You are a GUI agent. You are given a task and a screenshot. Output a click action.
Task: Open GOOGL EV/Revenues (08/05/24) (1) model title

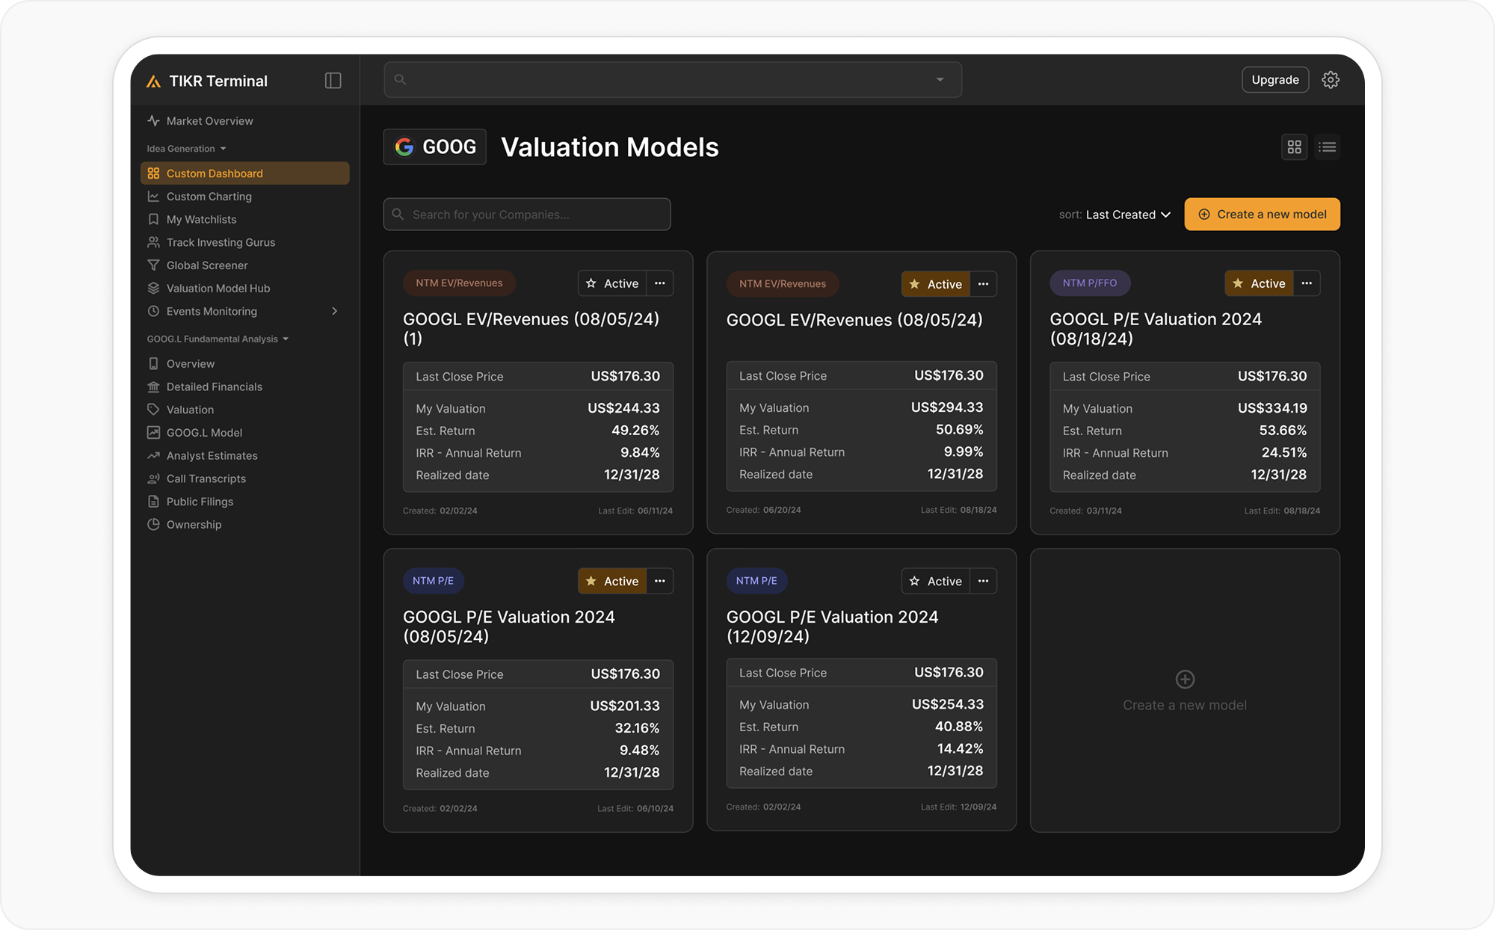pyautogui.click(x=531, y=329)
